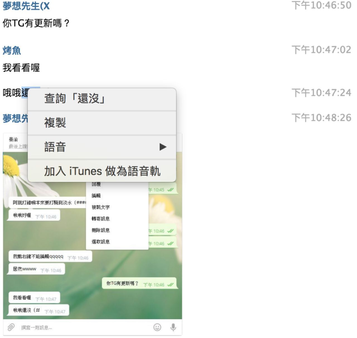Click the timestamp 下午10:47:24
357x338 pixels.
point(321,93)
